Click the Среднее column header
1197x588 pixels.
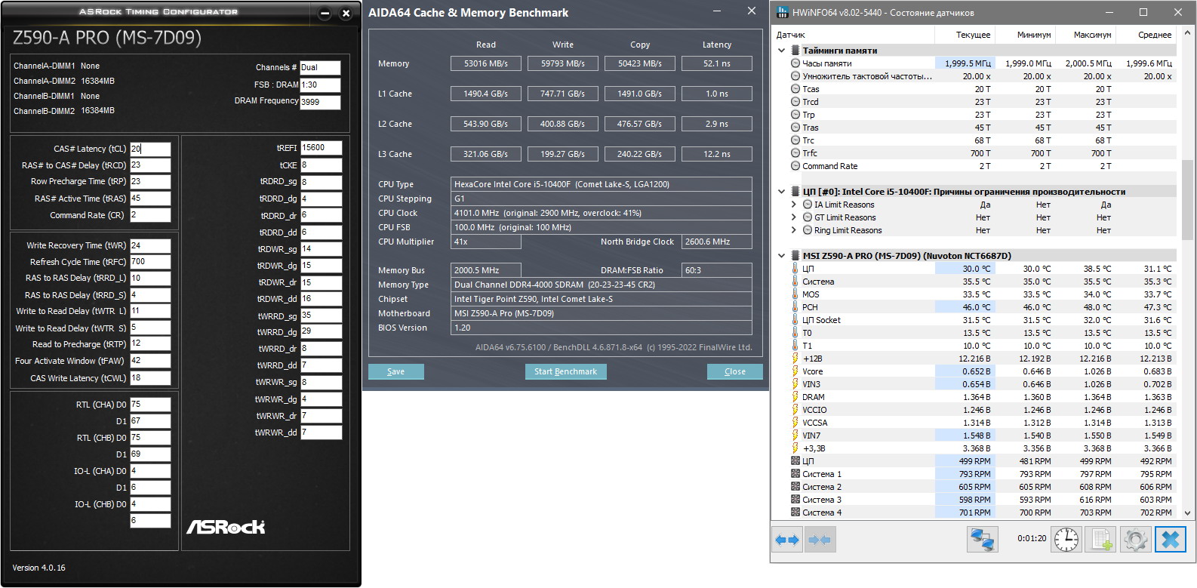(x=1146, y=35)
